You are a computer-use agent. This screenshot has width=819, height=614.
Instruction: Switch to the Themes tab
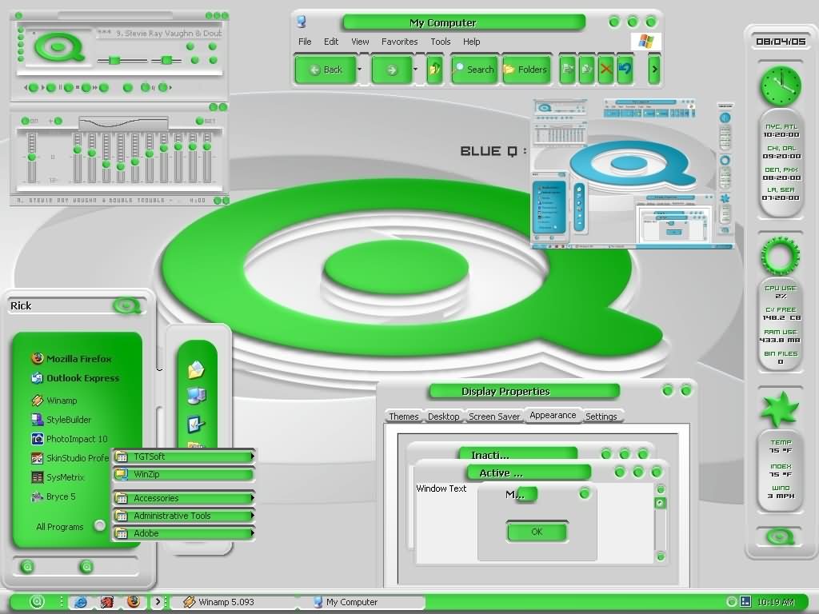(x=404, y=417)
